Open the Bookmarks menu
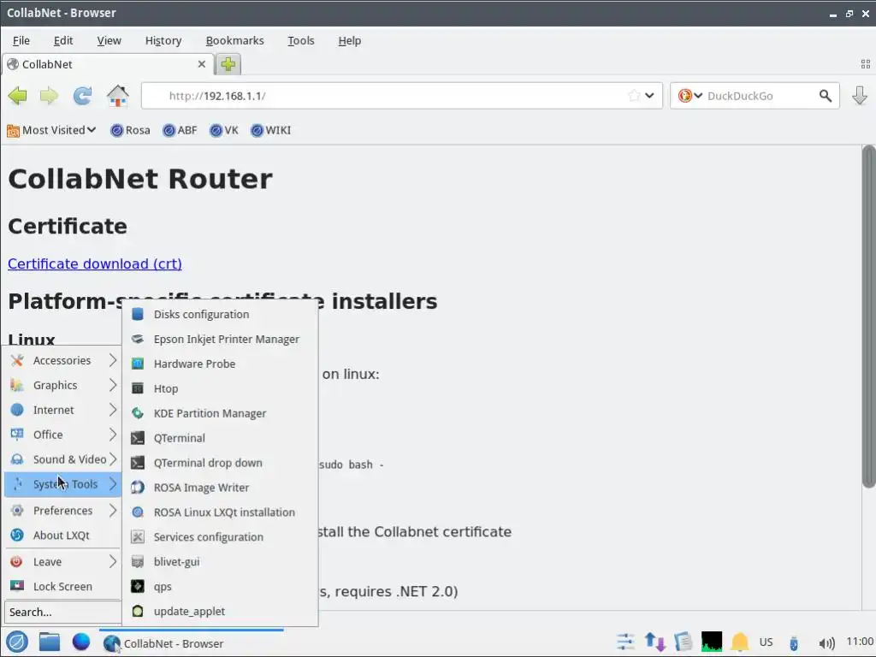The image size is (876, 657). 234,41
